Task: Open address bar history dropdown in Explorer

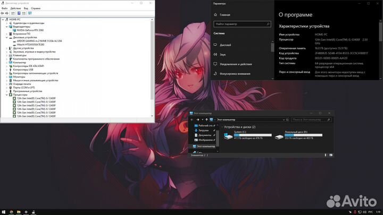Action: tap(284, 119)
